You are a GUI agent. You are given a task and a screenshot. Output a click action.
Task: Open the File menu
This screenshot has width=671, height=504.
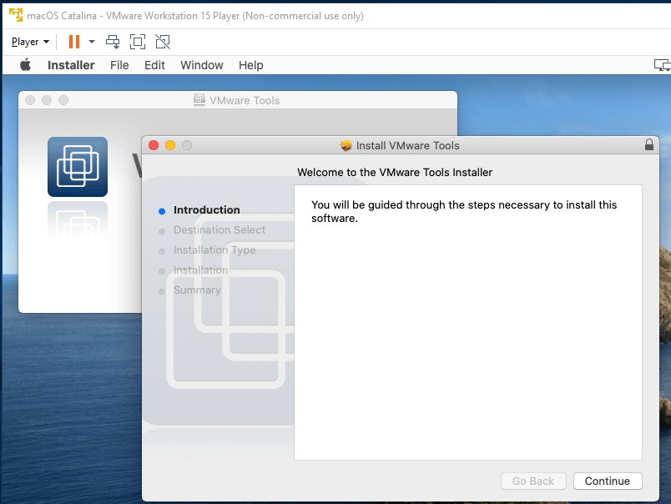pos(119,65)
